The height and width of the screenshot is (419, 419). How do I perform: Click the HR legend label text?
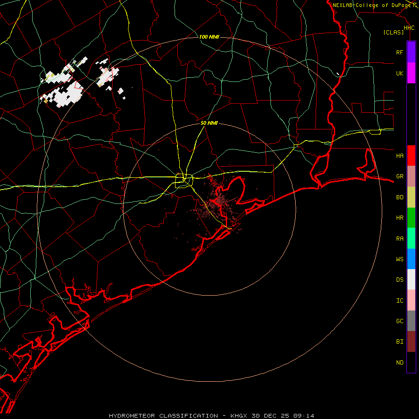point(399,218)
